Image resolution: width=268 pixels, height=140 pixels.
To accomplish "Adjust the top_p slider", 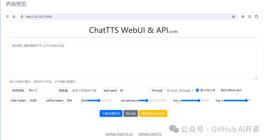I will (194, 101).
